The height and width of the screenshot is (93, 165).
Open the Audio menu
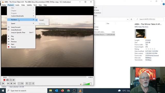(x=17, y=5)
